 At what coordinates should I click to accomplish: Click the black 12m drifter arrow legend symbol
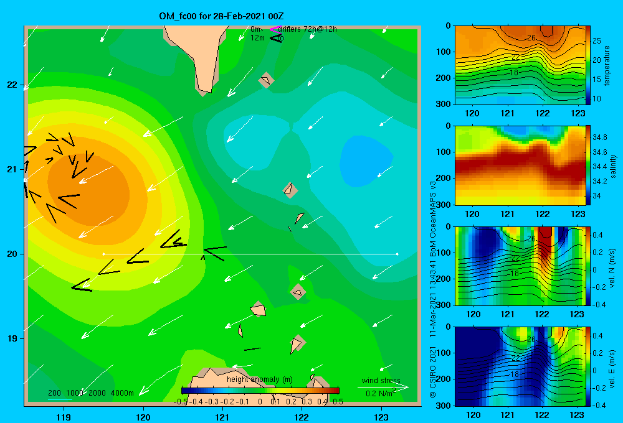pos(275,38)
